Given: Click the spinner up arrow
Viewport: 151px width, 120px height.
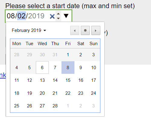Looking at the screenshot, I should pyautogui.click(x=58, y=14).
